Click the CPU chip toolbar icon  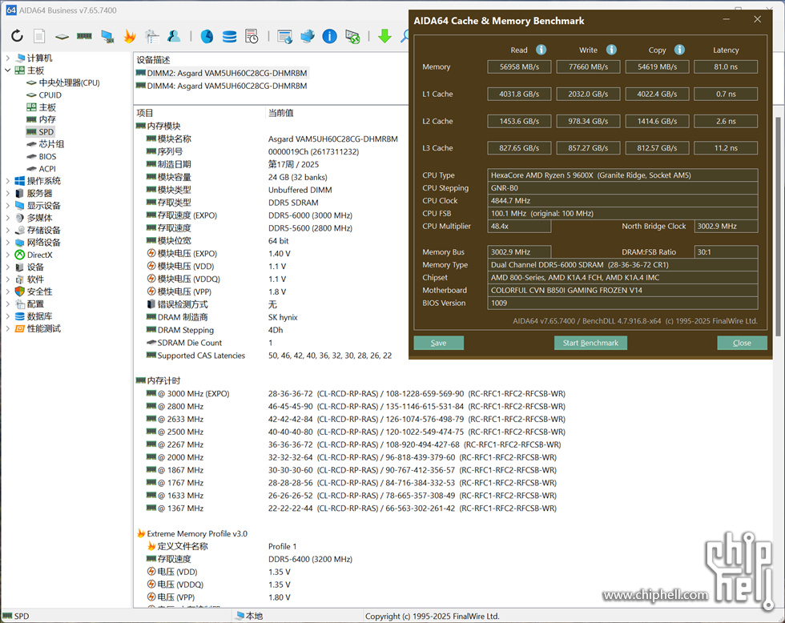coord(62,37)
